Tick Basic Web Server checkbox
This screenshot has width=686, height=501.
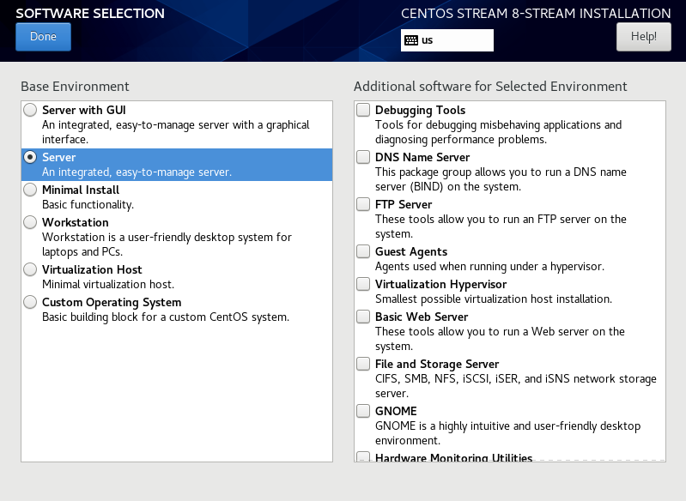(x=363, y=317)
